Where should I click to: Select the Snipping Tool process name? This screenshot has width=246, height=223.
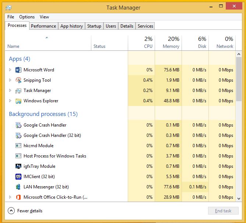pos(37,80)
